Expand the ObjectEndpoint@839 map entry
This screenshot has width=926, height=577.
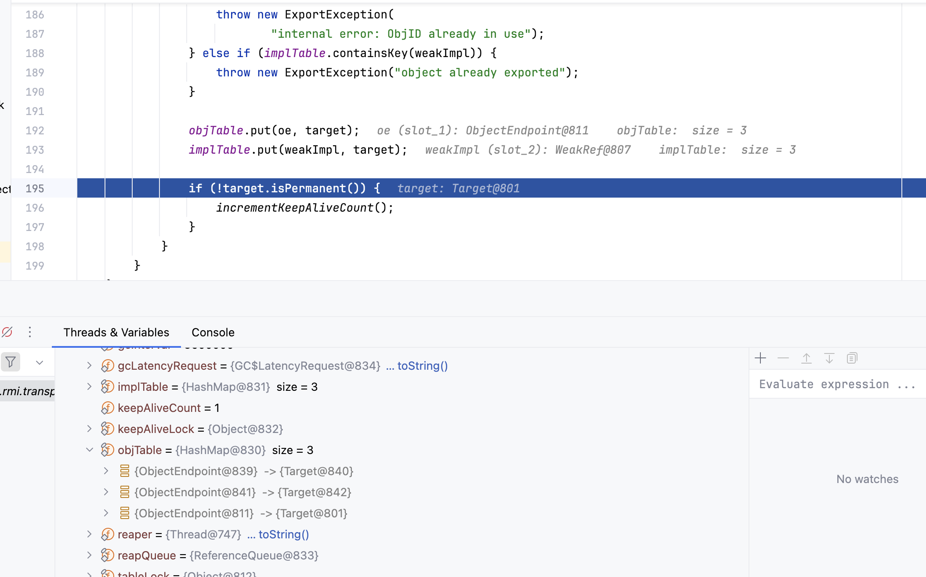[106, 471]
